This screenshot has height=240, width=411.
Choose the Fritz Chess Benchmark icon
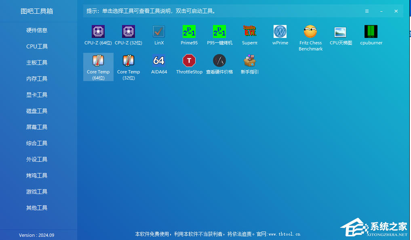pyautogui.click(x=310, y=32)
